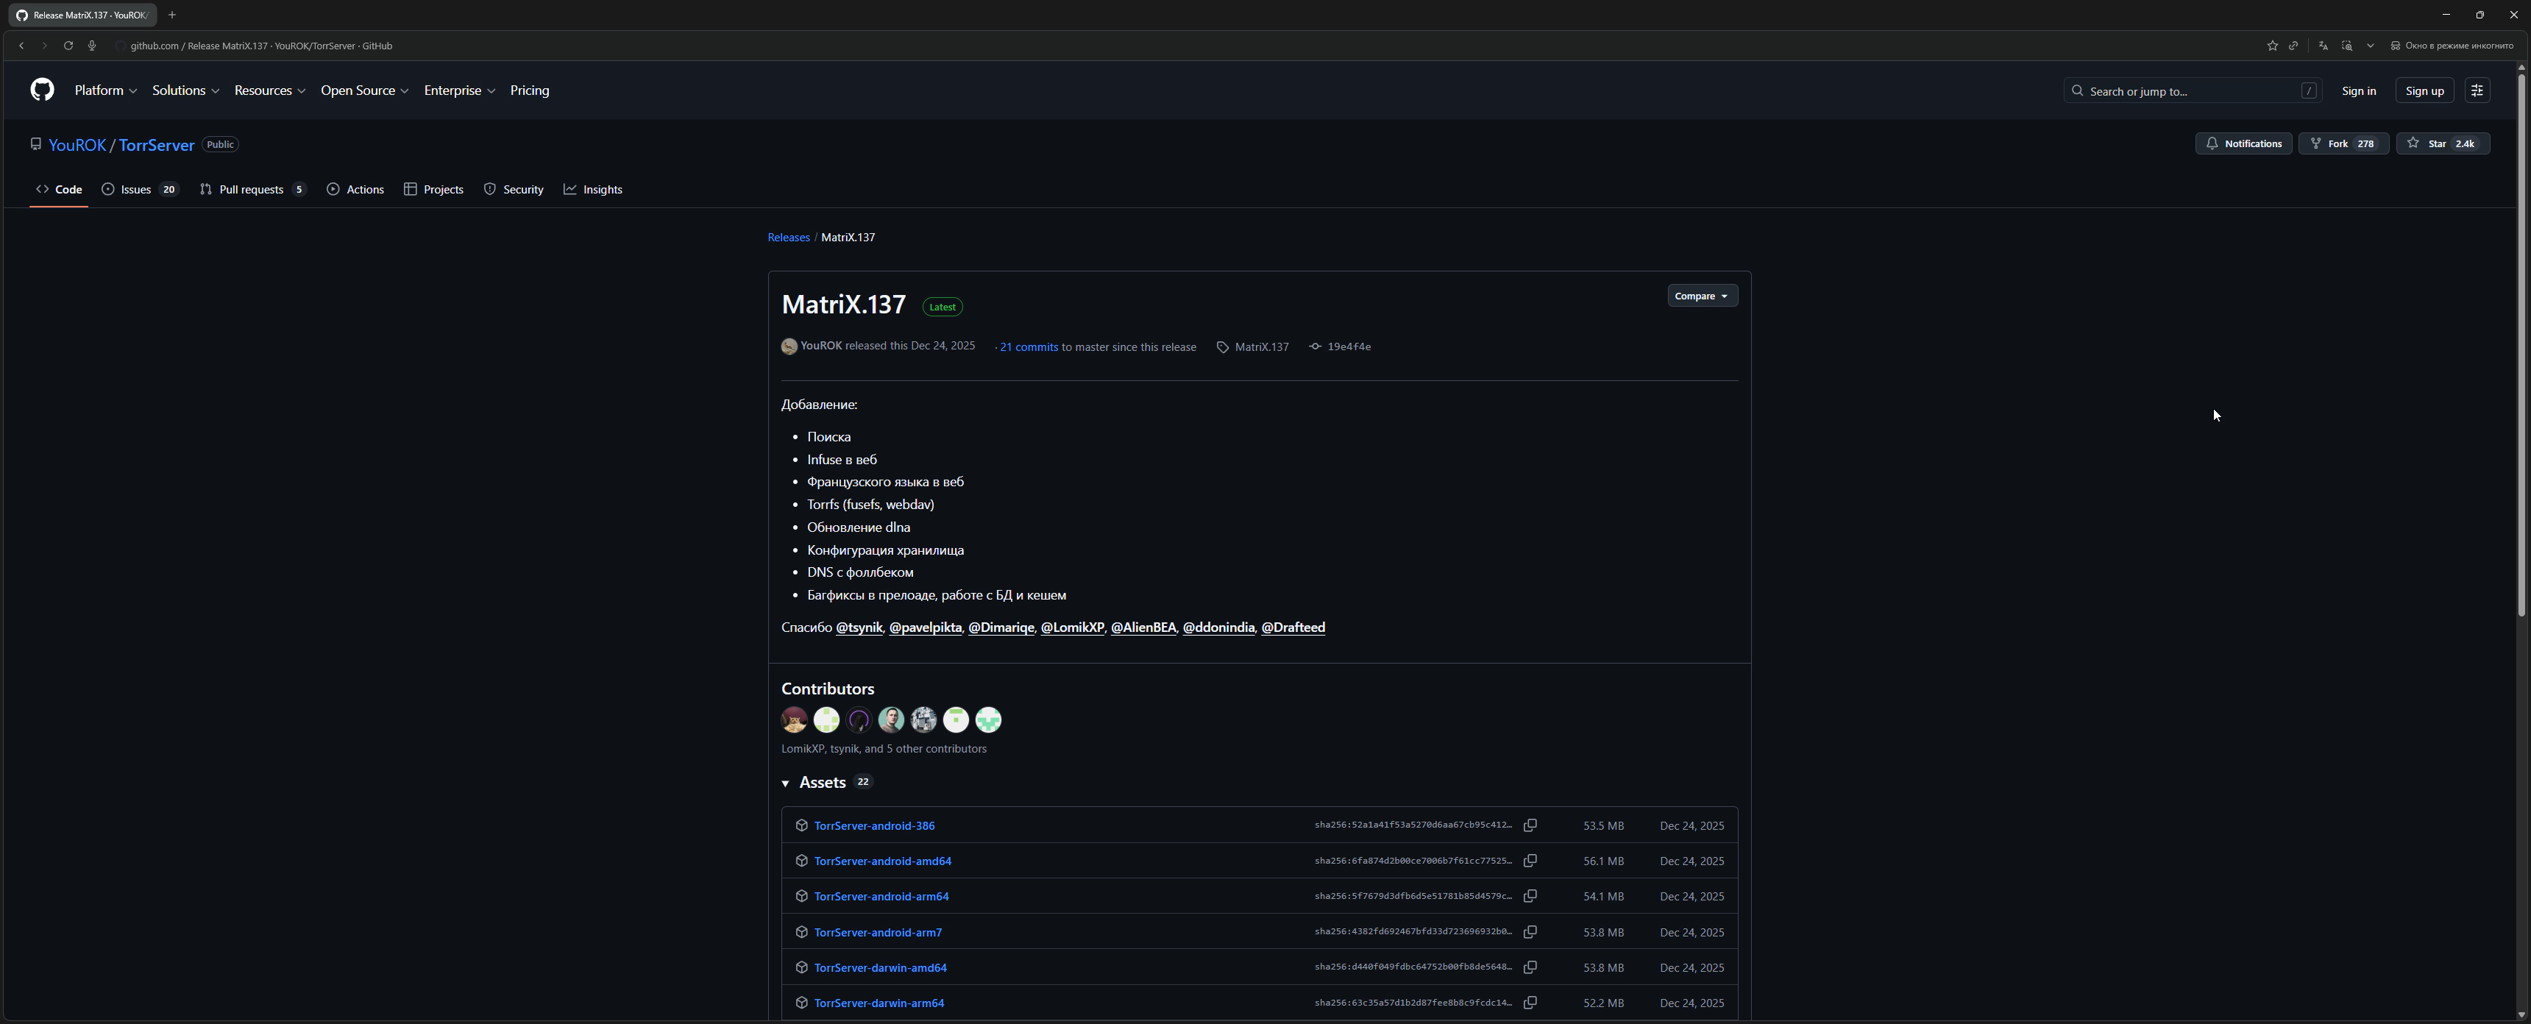Select the Pricing menu item
This screenshot has width=2531, height=1024.
(530, 90)
